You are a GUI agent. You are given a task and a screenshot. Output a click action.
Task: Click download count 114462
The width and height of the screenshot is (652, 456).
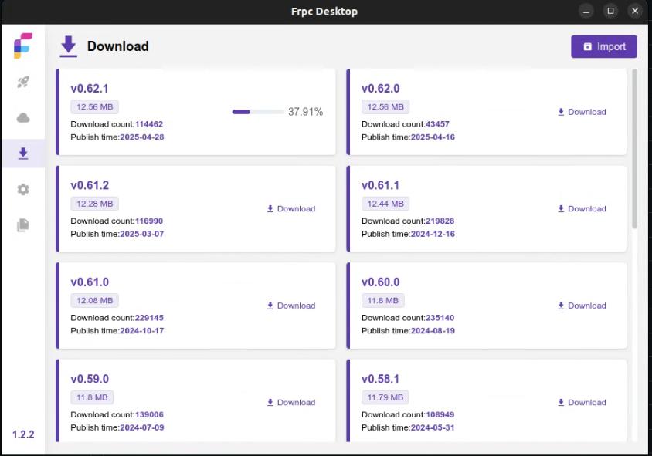pos(149,124)
